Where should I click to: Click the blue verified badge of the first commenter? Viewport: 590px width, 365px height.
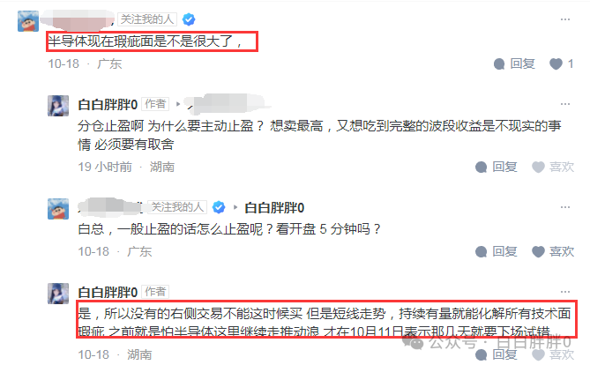[189, 19]
